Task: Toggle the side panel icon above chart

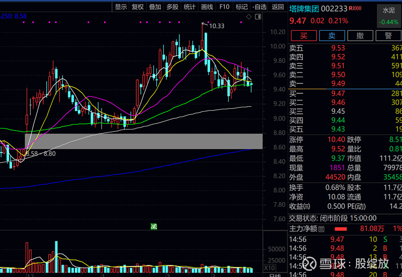Action: (258, 17)
